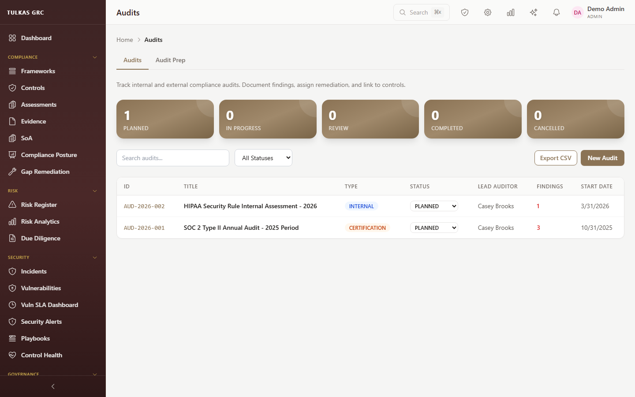The width and height of the screenshot is (635, 397).
Task: Click start date 10/31/2025
Action: click(x=597, y=228)
